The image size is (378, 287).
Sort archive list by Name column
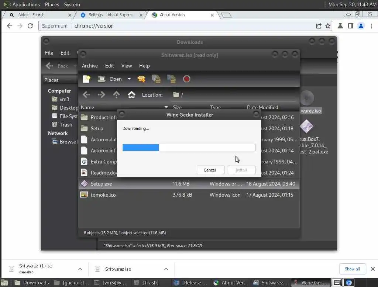point(124,107)
